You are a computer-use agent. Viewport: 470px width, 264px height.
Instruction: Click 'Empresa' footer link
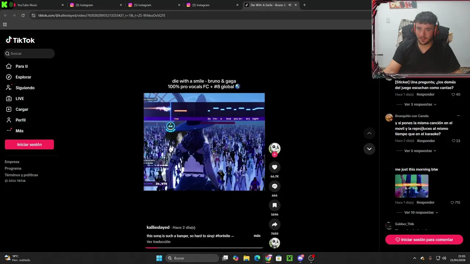coord(12,162)
